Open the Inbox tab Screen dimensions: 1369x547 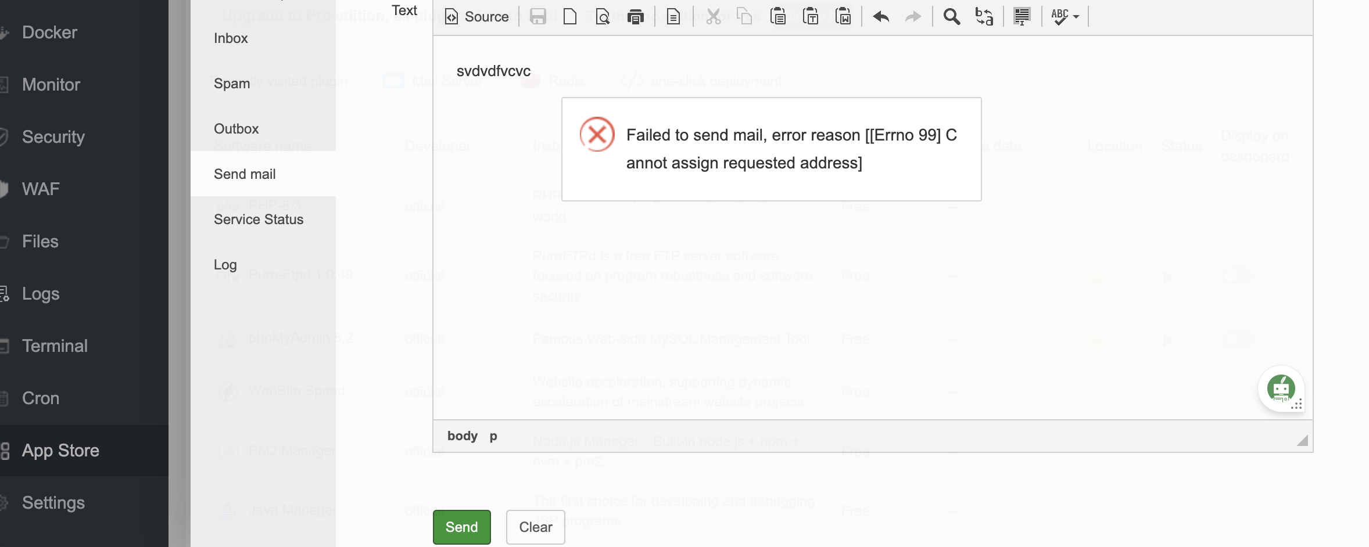click(263, 38)
